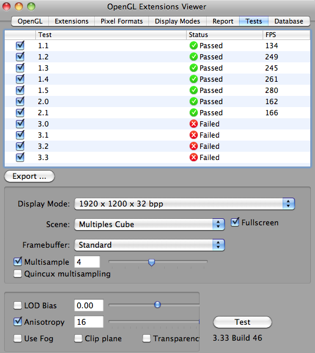315x353 pixels.
Task: Select FPS value 280
Action: pyautogui.click(x=272, y=90)
